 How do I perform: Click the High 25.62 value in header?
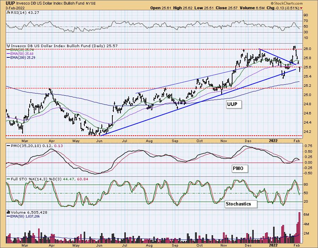pyautogui.click(x=183, y=8)
